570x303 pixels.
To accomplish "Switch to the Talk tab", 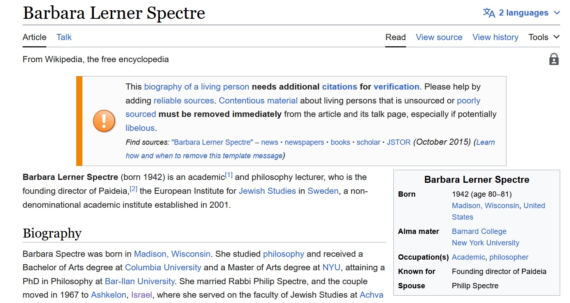I will coord(64,37).
